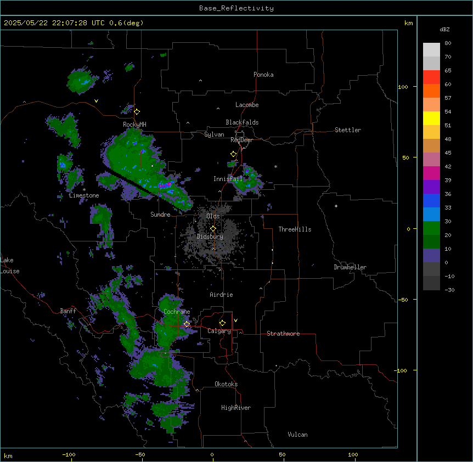Pick the 70-80 dBZ light gray swatch

click(x=431, y=50)
